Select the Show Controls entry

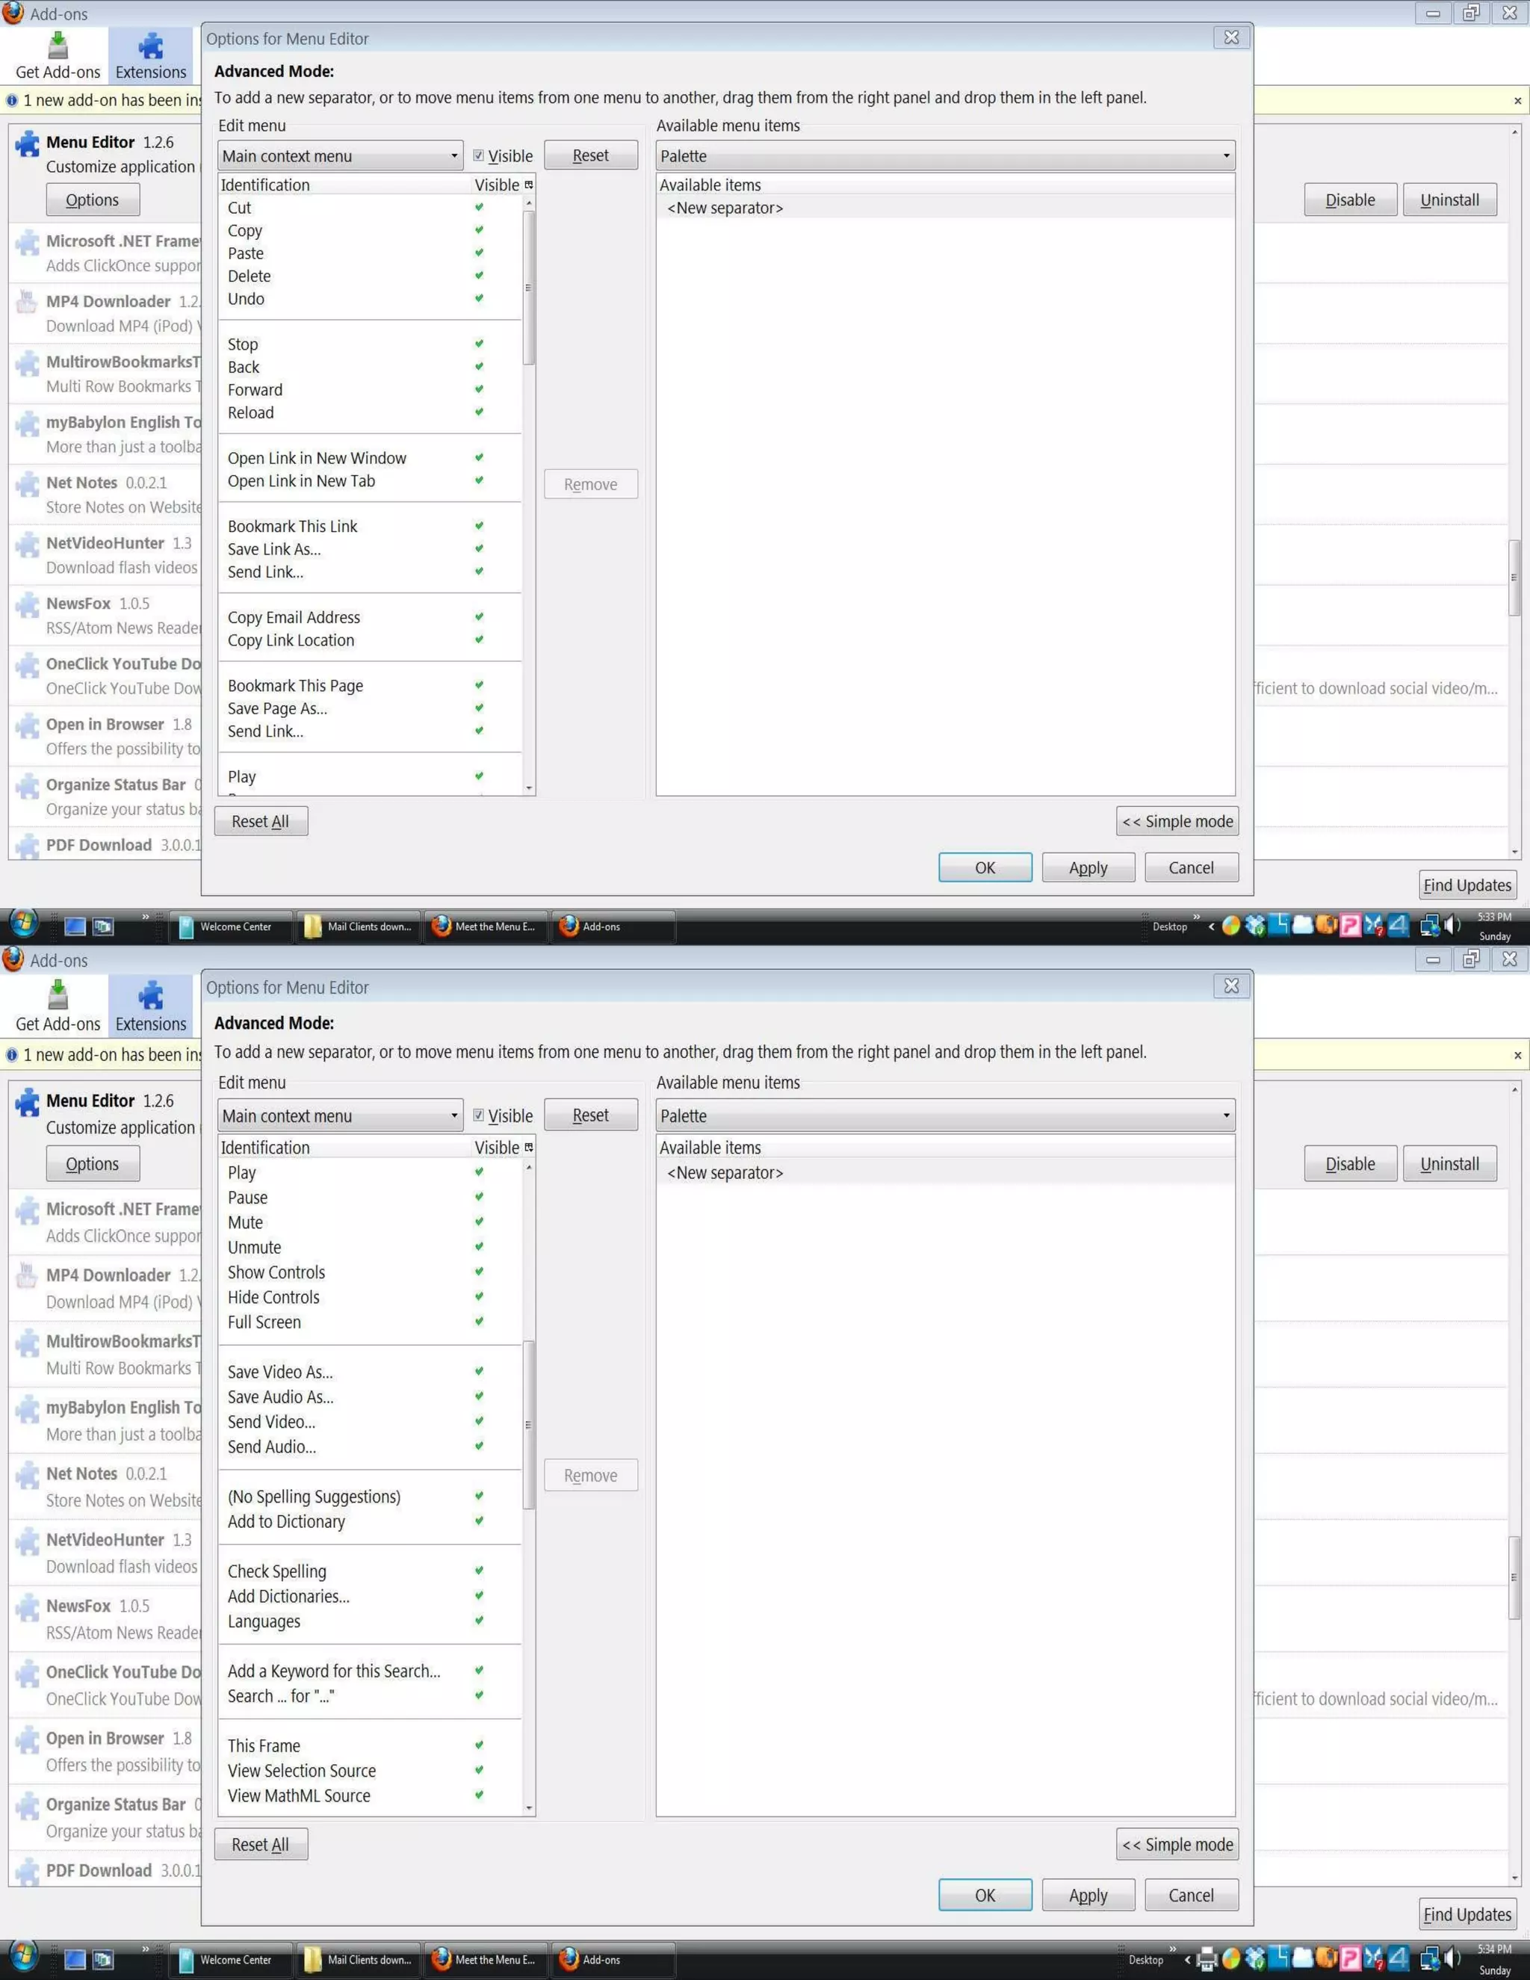[276, 1273]
